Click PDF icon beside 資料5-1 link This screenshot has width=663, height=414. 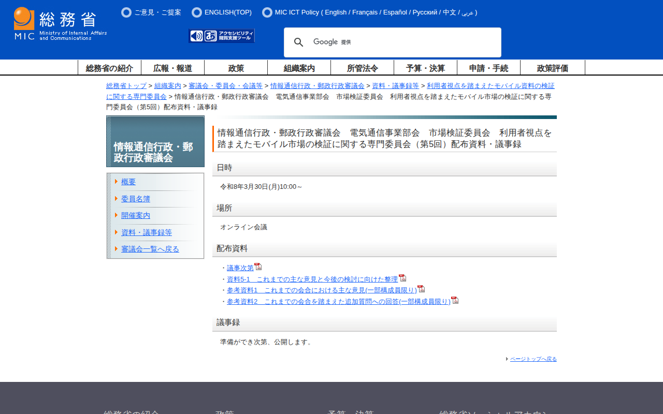(402, 278)
